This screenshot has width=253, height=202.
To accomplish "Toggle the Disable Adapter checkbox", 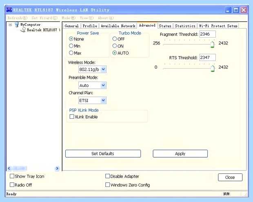I will [107, 176].
